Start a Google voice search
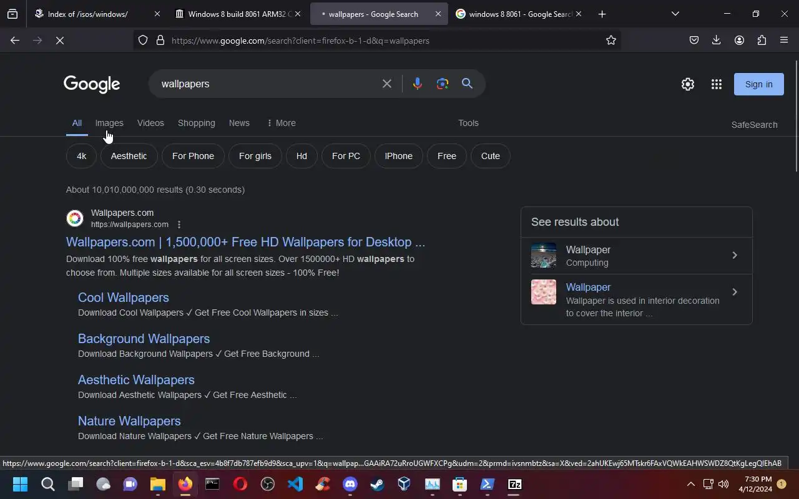 tap(418, 84)
